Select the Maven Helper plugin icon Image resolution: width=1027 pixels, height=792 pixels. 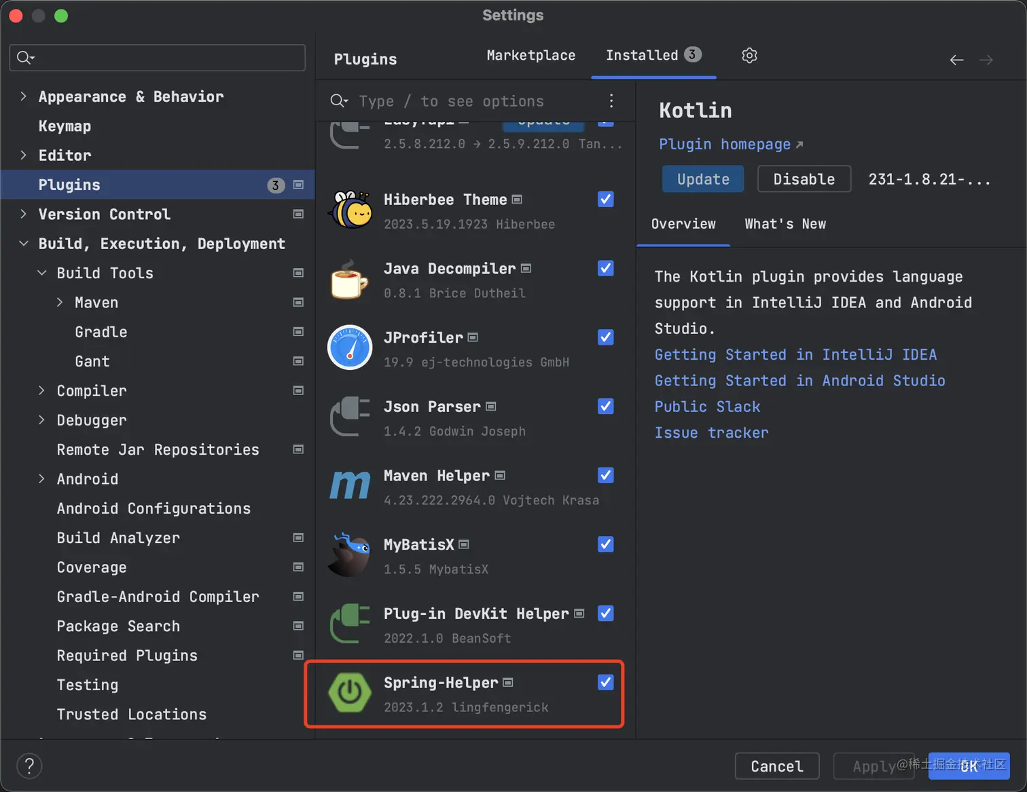click(350, 486)
